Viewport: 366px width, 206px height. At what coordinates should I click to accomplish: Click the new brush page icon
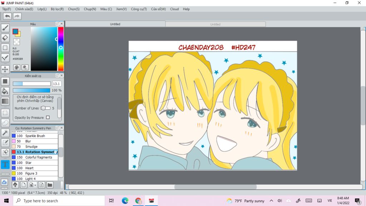(x=23, y=185)
